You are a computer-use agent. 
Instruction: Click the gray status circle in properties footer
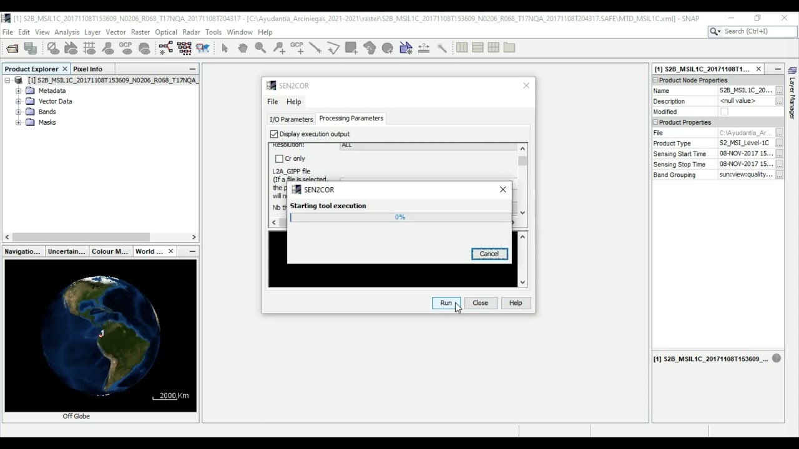tap(777, 359)
